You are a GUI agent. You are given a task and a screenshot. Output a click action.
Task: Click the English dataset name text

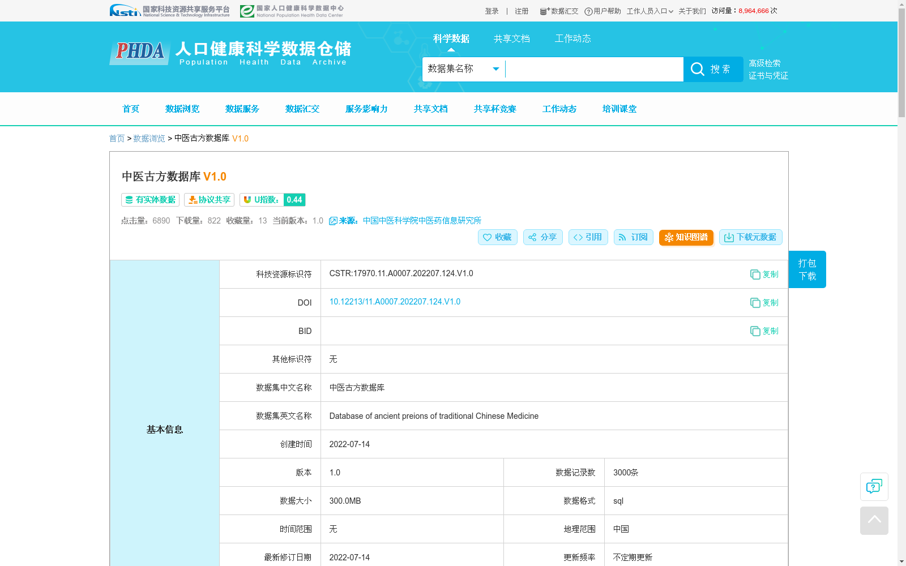click(x=434, y=416)
